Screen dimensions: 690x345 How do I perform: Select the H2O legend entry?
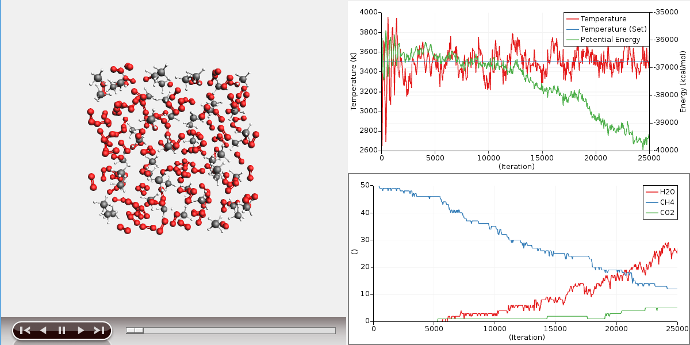pos(667,192)
